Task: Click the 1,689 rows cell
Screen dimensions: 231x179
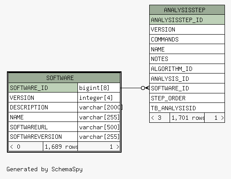Action: (x=61, y=147)
